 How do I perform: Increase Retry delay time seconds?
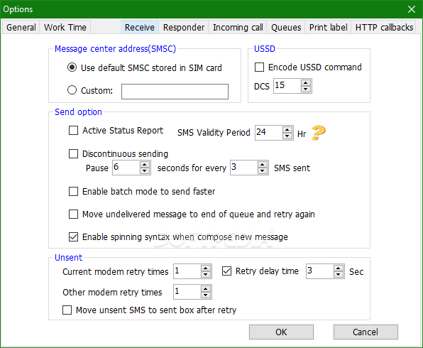[x=339, y=268]
